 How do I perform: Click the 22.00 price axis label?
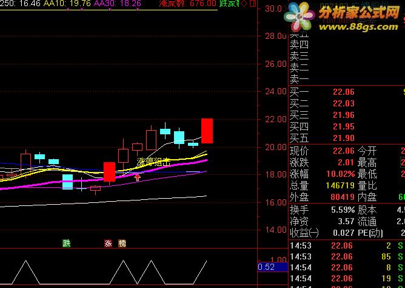pyautogui.click(x=276, y=119)
